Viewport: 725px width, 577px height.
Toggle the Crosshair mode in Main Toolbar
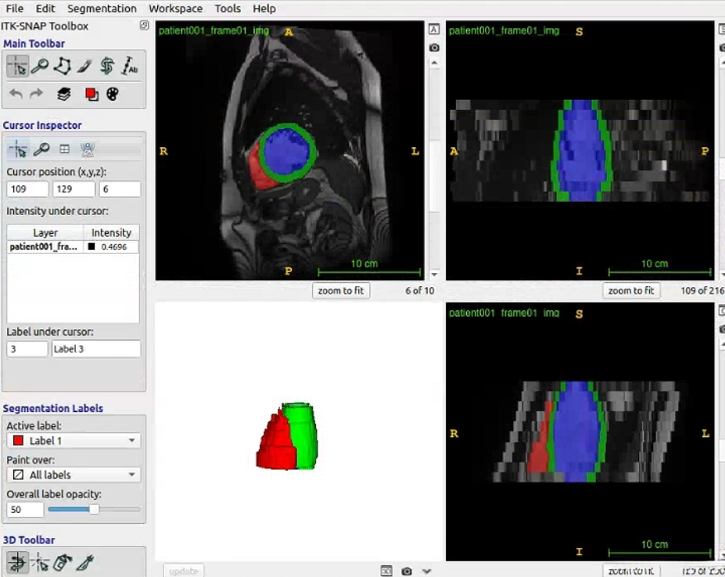click(x=17, y=66)
